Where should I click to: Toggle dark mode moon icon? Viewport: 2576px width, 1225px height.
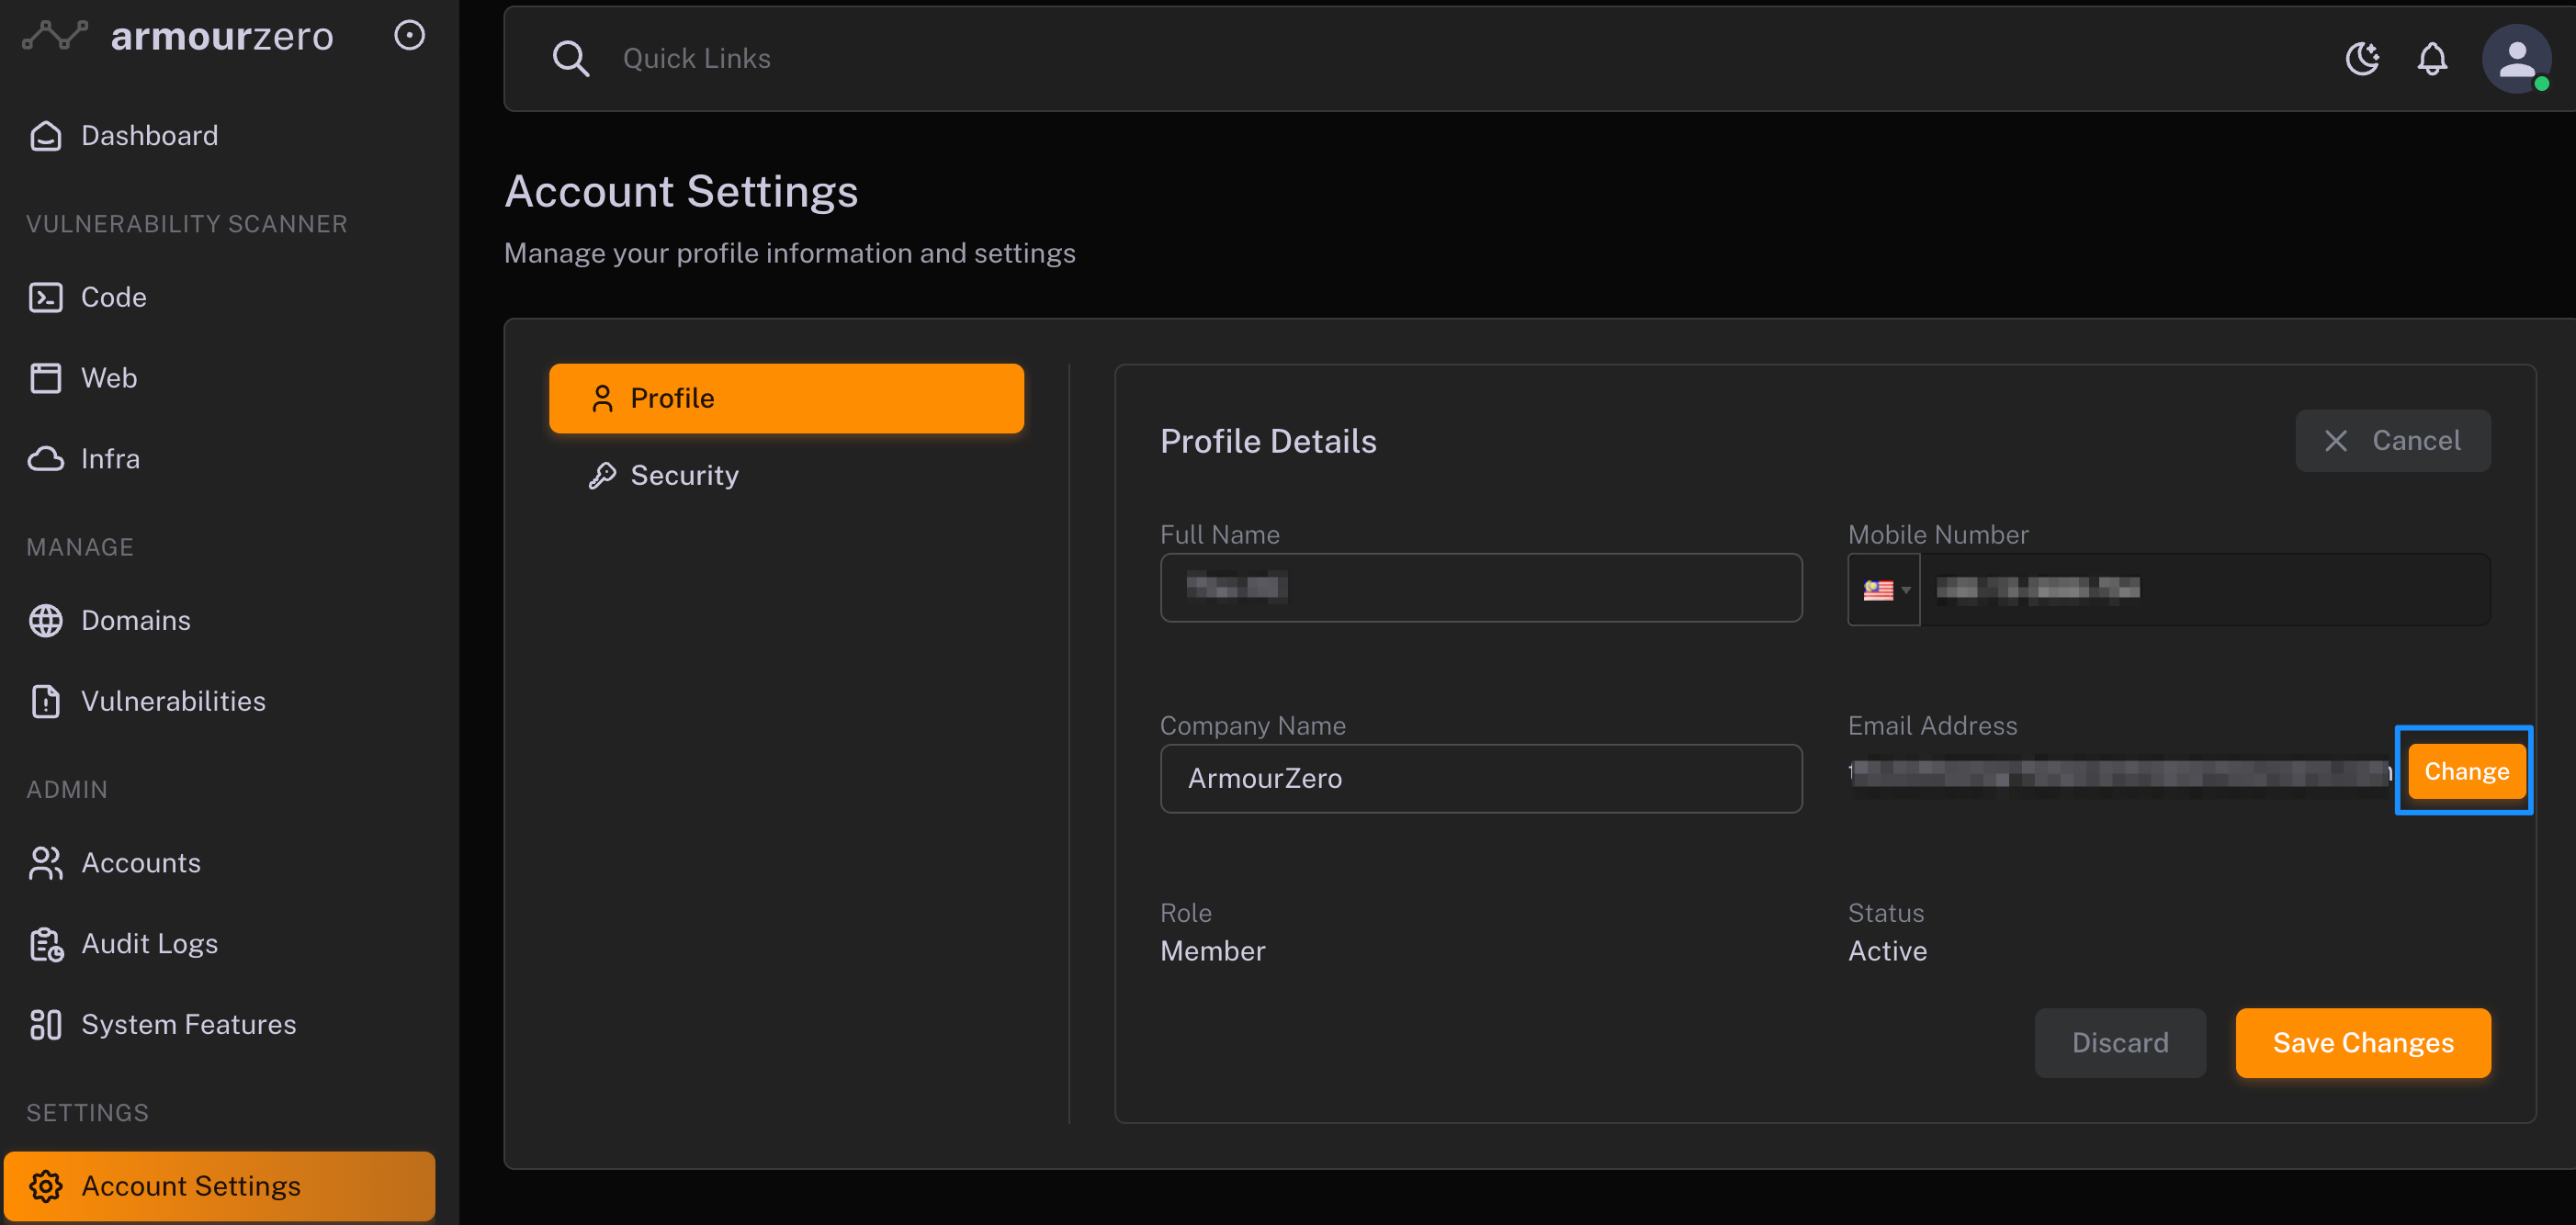coord(2362,59)
